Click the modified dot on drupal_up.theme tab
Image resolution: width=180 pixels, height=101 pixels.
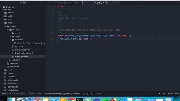118,3
